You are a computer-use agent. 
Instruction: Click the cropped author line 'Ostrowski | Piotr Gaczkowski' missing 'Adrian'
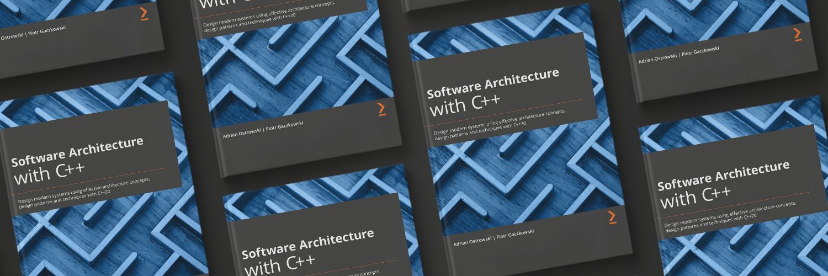pos(33,34)
